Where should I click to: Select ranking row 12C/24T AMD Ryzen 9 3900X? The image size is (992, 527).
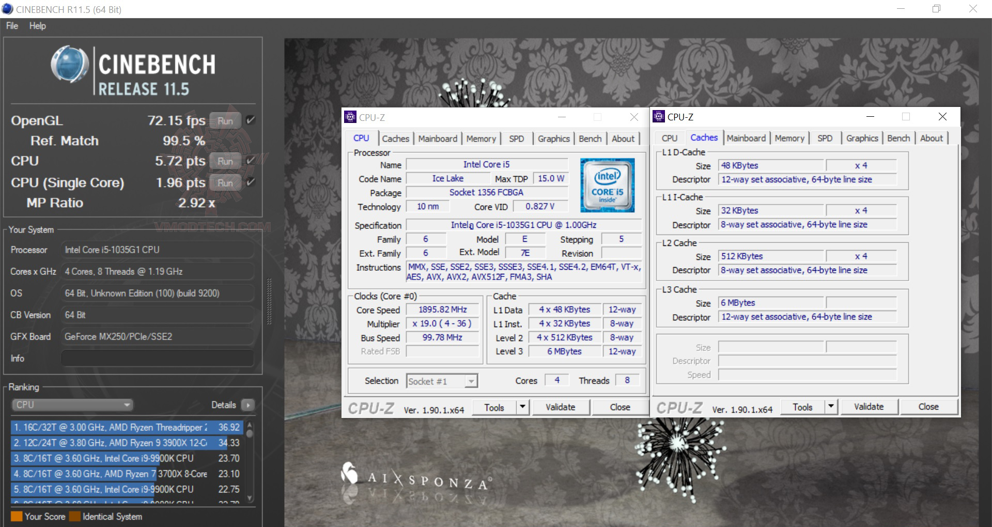(127, 443)
